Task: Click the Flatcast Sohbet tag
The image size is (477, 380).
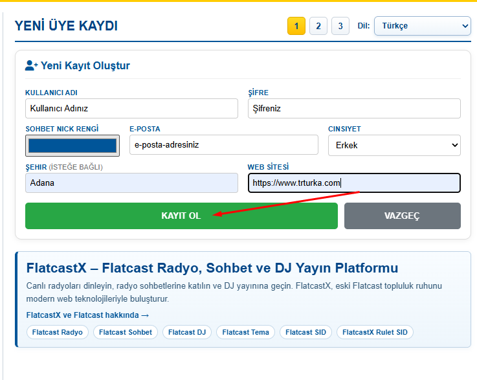Action: pyautogui.click(x=126, y=332)
